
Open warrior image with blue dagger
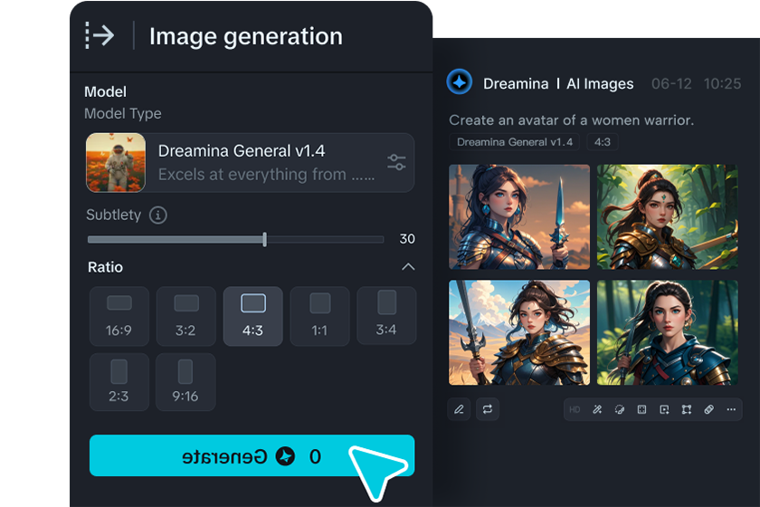519,217
